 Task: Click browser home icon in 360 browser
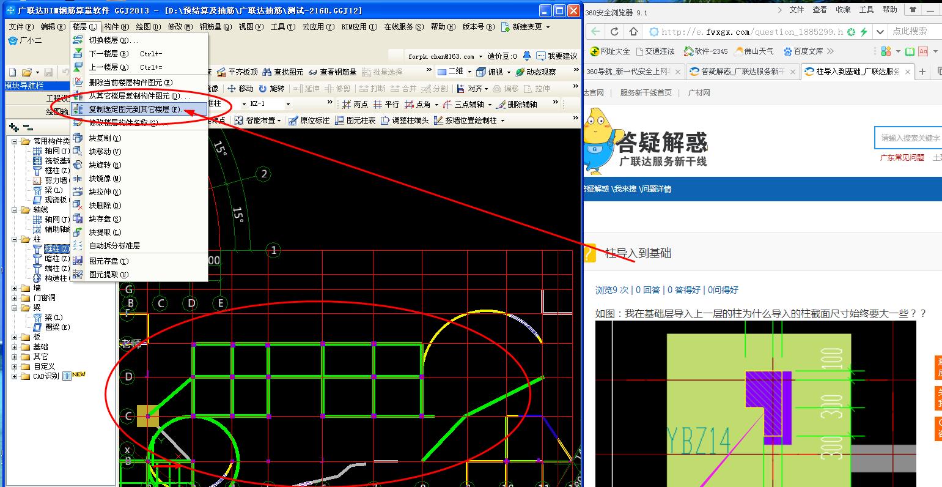point(633,32)
